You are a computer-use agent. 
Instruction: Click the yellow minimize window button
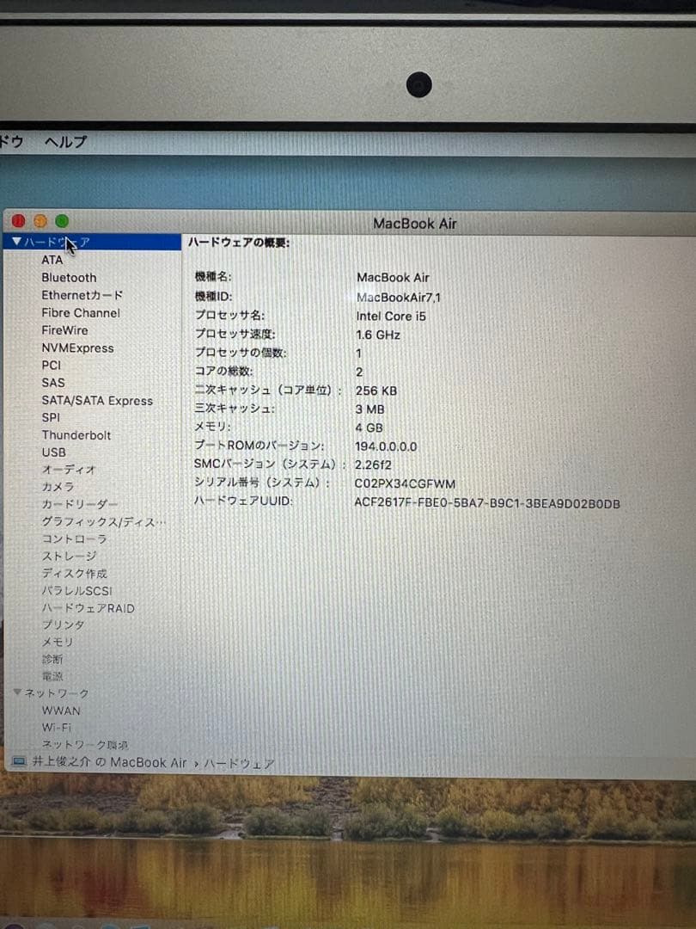tap(40, 222)
